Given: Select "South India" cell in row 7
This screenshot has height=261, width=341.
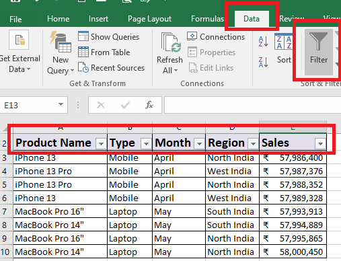Looking at the screenshot, I should (232, 211).
